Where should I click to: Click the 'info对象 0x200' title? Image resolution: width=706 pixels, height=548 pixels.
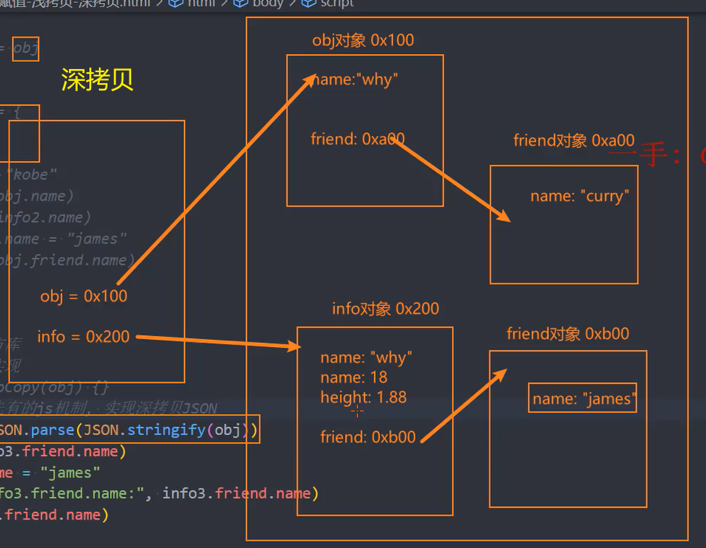point(385,309)
